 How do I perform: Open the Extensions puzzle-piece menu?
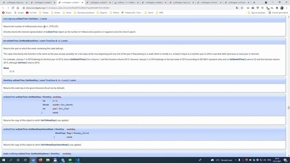point(277,8)
